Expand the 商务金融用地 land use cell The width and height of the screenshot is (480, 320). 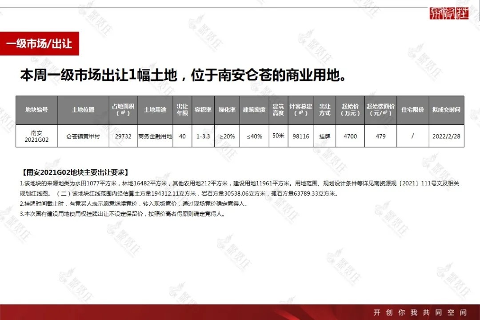point(154,136)
